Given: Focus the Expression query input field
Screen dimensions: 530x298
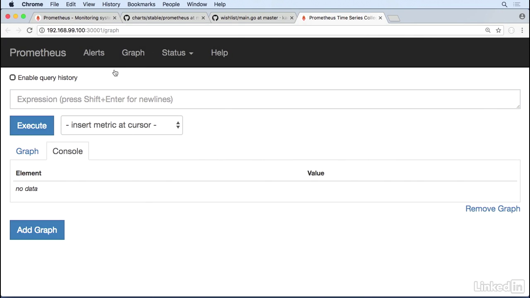Looking at the screenshot, I should point(265,99).
